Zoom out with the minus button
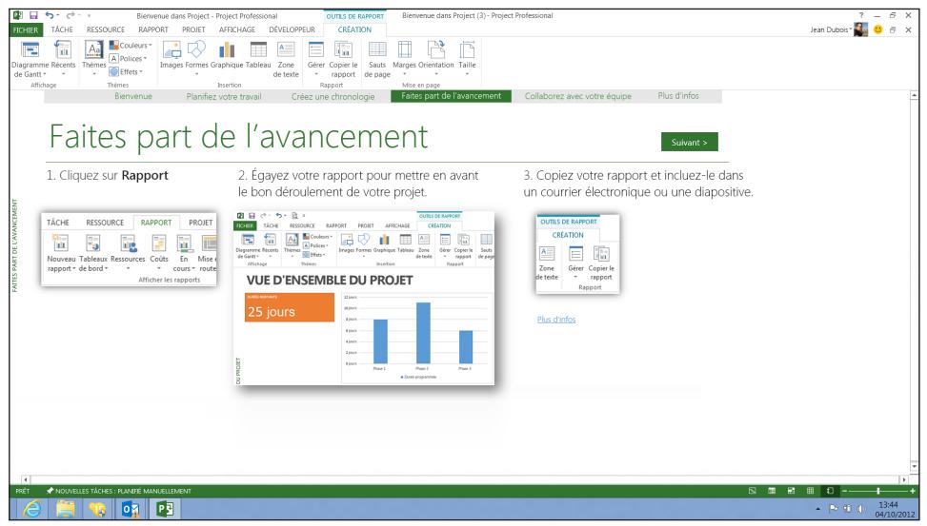The width and height of the screenshot is (927, 526). [x=845, y=491]
